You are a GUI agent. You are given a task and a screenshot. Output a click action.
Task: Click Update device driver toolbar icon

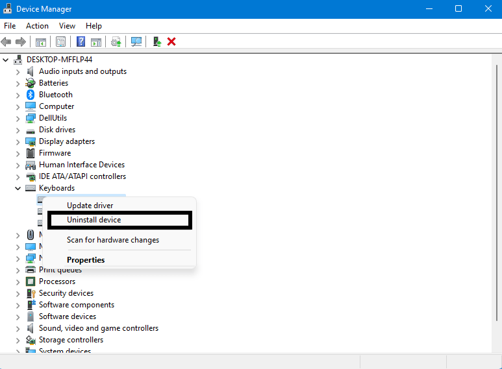coord(116,42)
